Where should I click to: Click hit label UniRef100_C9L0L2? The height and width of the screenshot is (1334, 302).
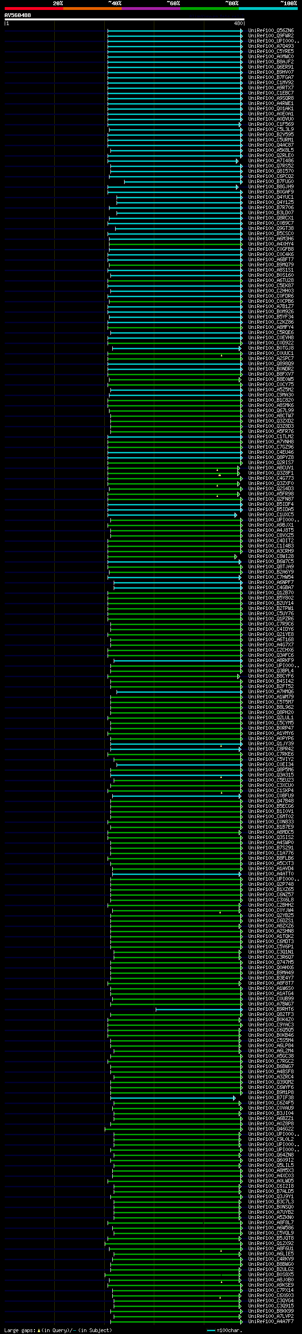pyautogui.click(x=270, y=1140)
